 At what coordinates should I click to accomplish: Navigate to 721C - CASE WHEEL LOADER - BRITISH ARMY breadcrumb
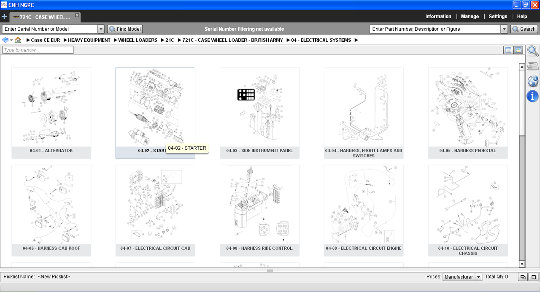point(232,40)
